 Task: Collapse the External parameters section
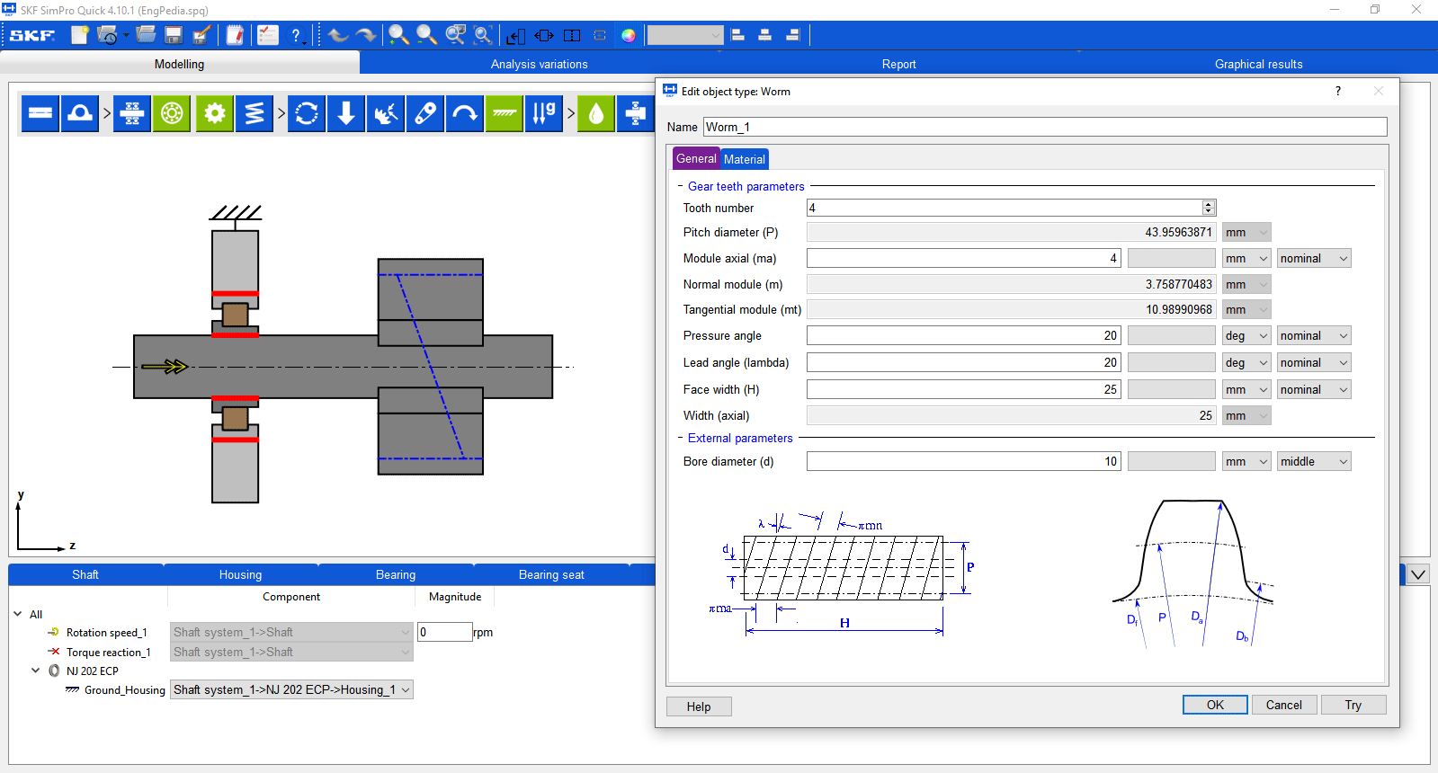[680, 438]
